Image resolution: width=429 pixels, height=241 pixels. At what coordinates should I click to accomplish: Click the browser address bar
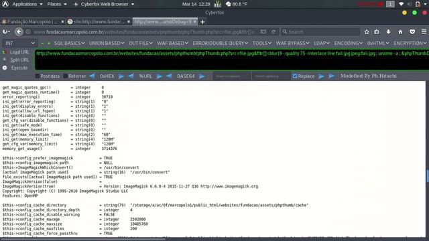[x=145, y=31]
